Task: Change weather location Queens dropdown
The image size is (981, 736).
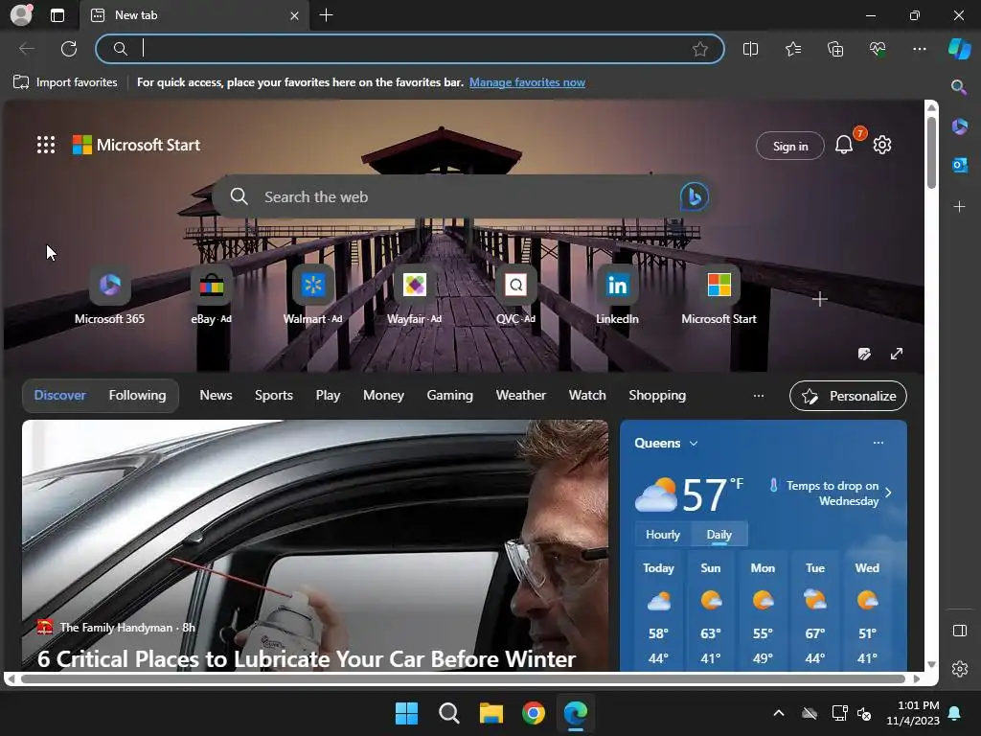Action: click(x=666, y=443)
